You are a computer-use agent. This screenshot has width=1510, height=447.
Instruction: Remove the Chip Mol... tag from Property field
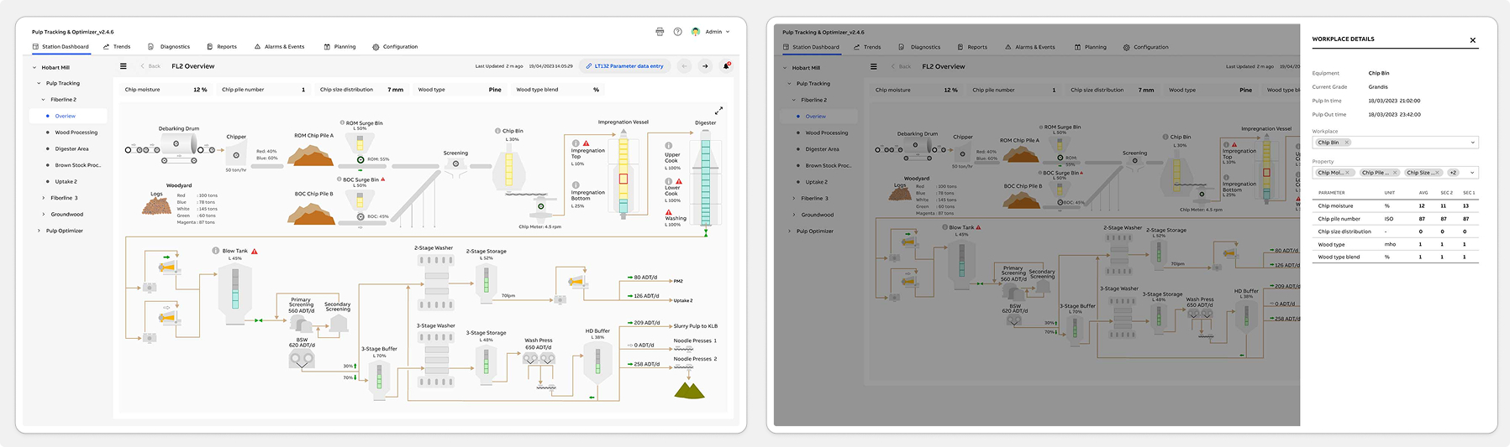tap(1347, 173)
